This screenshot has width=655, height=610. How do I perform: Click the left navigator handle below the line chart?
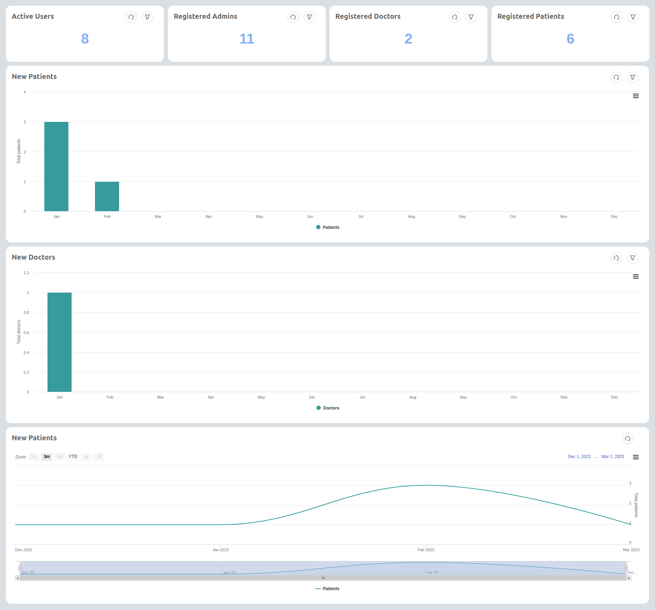click(20, 568)
